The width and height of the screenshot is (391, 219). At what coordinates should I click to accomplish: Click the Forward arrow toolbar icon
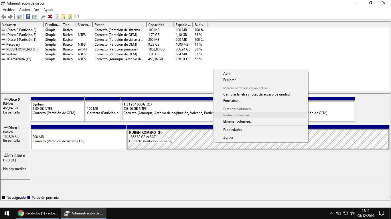(10, 17)
